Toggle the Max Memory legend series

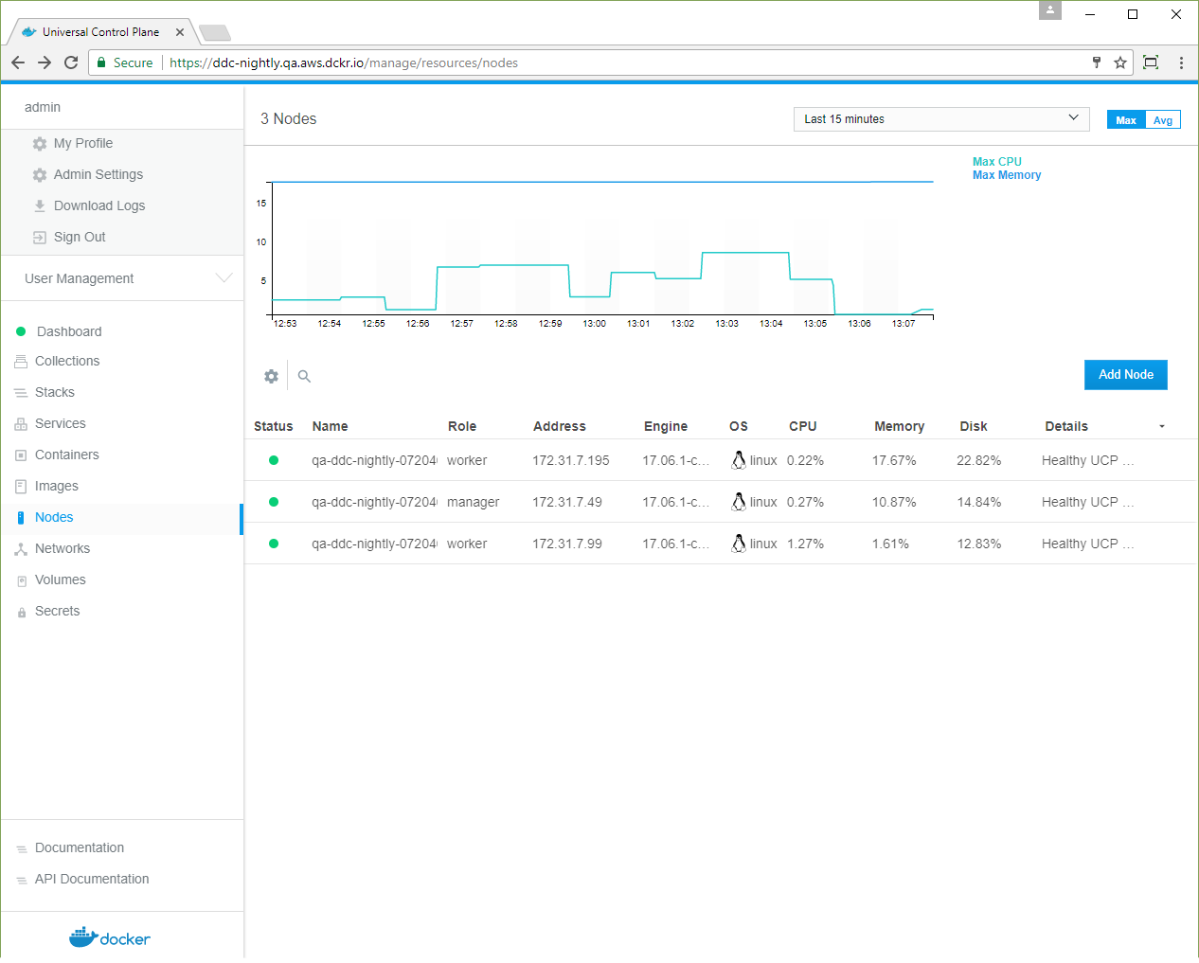(x=1007, y=175)
